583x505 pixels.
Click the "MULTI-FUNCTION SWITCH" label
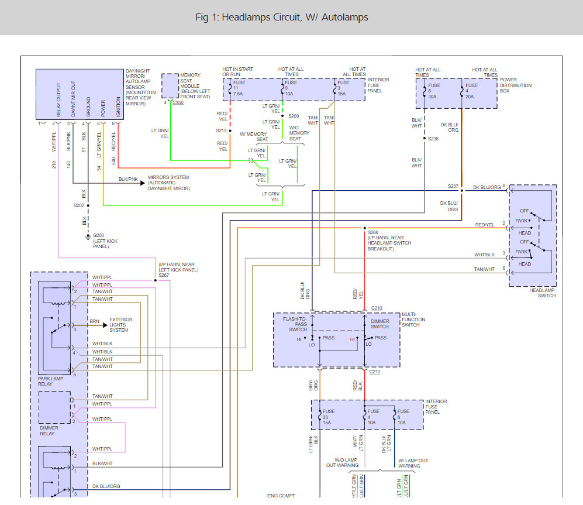(x=413, y=320)
